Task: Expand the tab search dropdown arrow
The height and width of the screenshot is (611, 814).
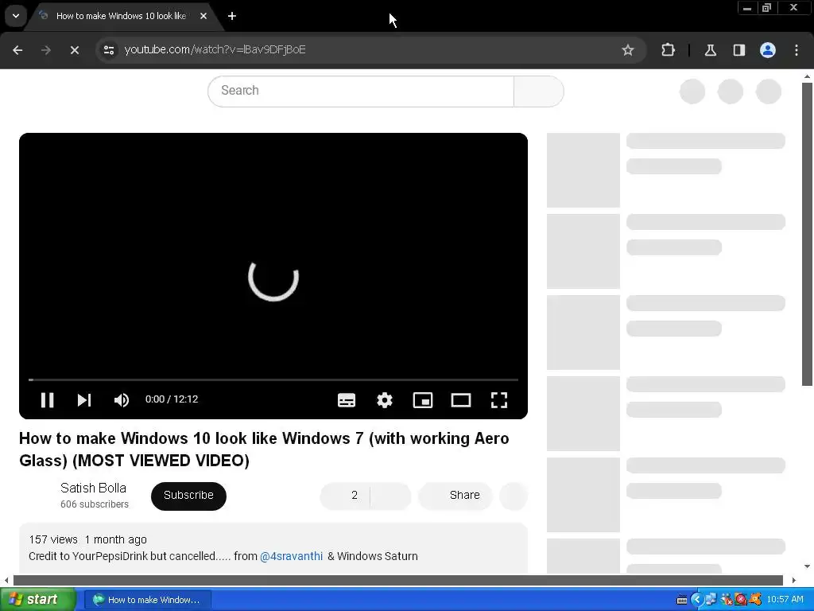Action: click(x=16, y=16)
